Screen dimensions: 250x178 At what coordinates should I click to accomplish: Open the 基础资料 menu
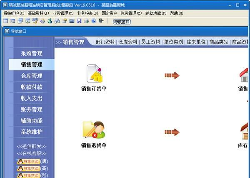point(38,13)
